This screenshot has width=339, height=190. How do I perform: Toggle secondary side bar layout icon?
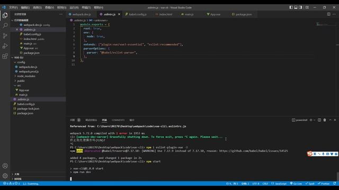click(300, 7)
